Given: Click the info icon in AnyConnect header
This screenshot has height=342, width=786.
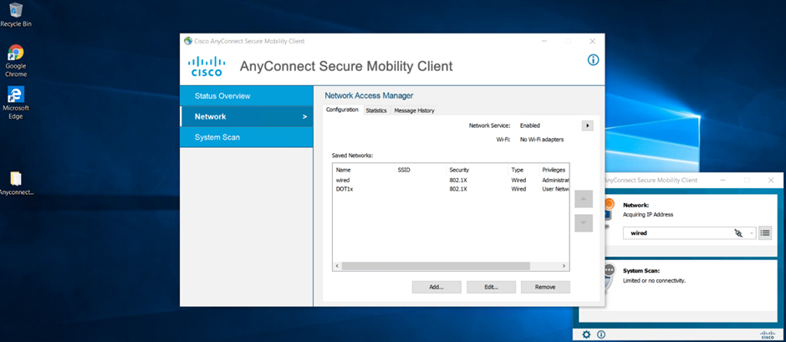Looking at the screenshot, I should click(x=593, y=60).
